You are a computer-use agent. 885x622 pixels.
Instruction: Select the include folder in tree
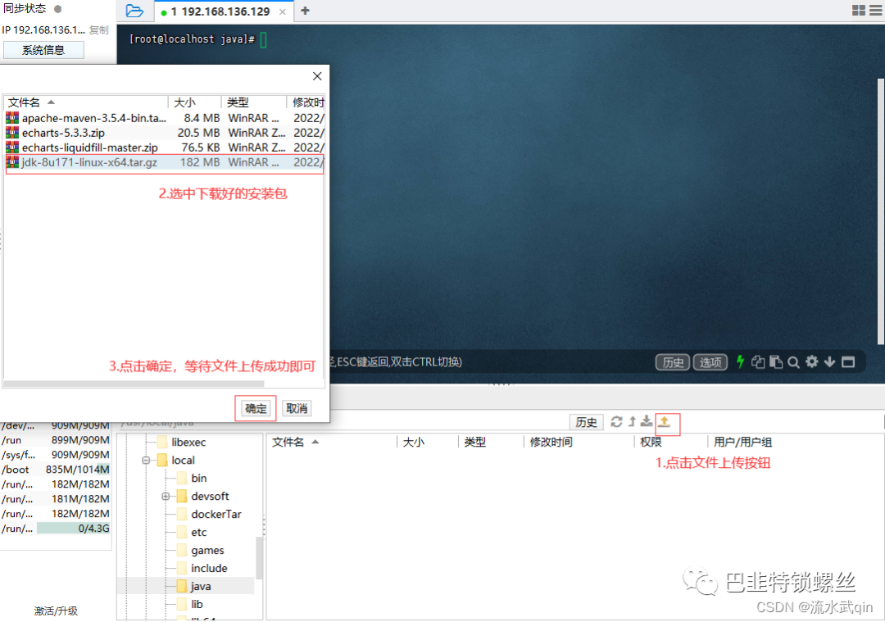[x=209, y=569]
